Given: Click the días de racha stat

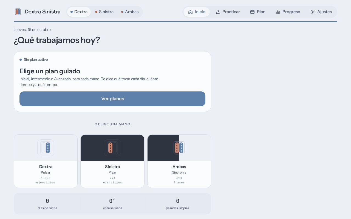Looking at the screenshot, I should coord(47,204).
